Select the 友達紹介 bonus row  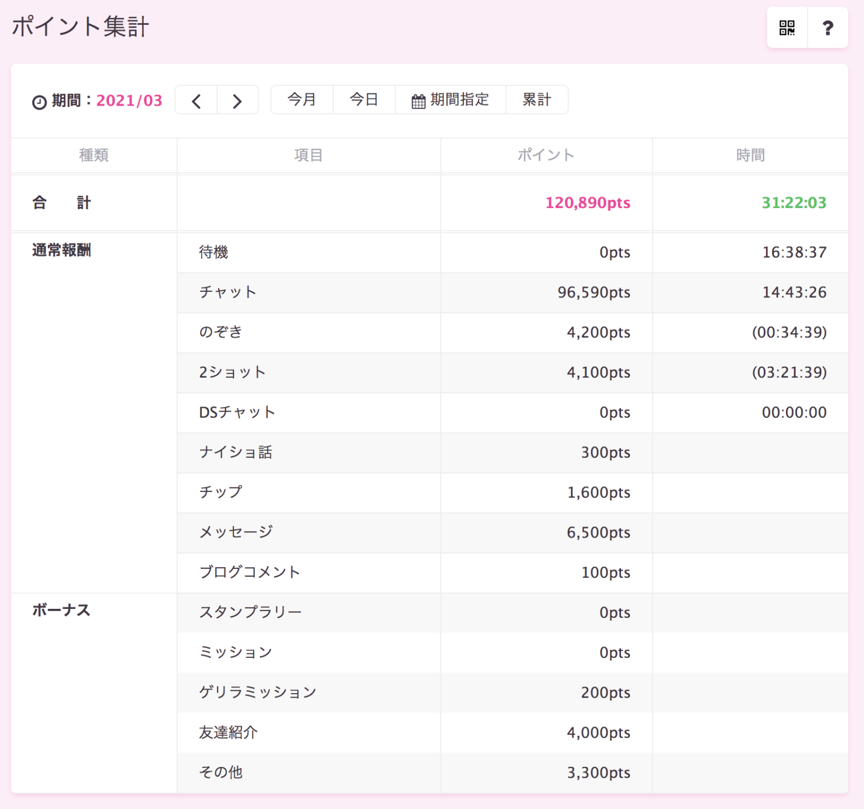[228, 733]
